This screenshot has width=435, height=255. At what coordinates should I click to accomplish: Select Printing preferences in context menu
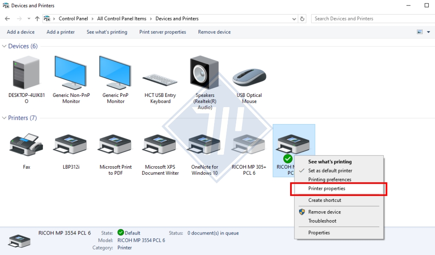click(x=330, y=180)
